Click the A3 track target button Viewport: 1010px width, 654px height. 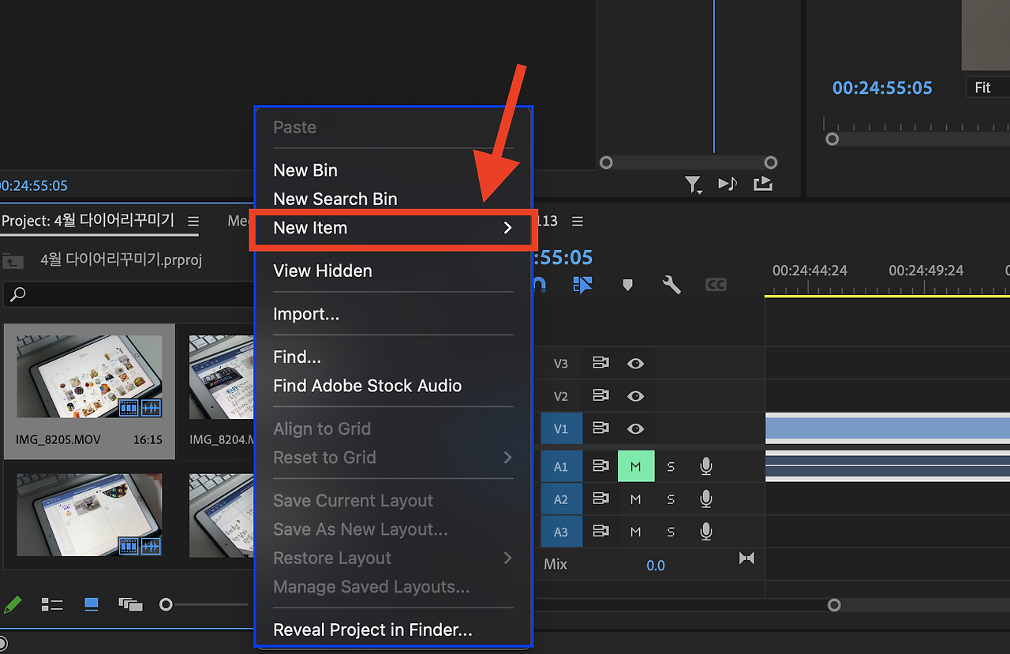(561, 532)
